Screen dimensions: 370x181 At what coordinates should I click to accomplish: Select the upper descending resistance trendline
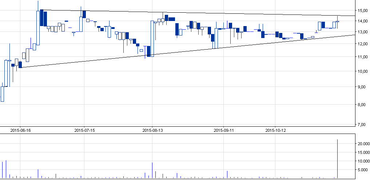(218, 13)
